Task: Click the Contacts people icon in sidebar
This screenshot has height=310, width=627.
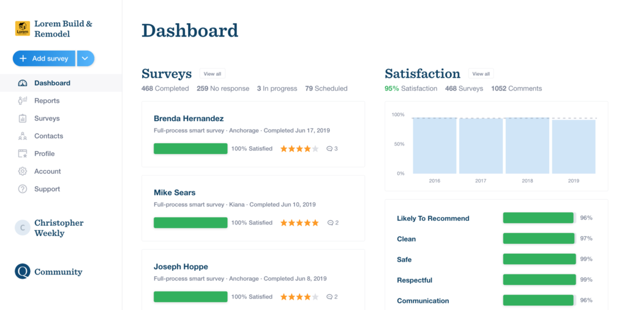Action: tap(23, 136)
